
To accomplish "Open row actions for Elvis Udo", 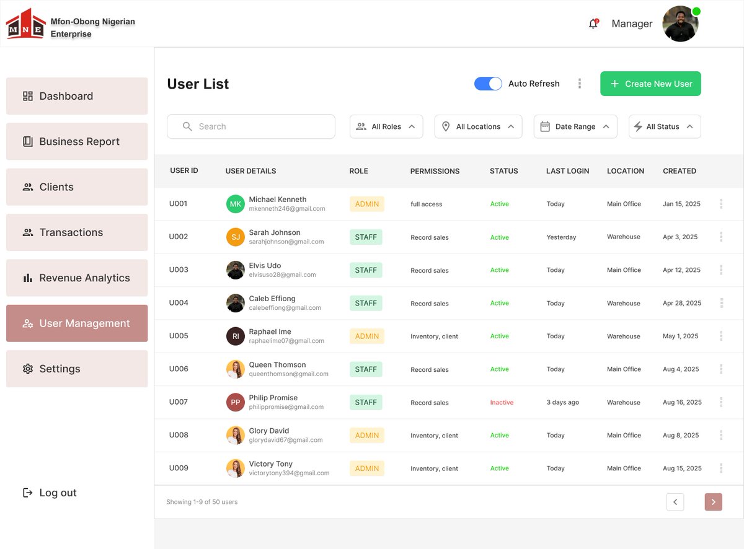I will click(721, 270).
